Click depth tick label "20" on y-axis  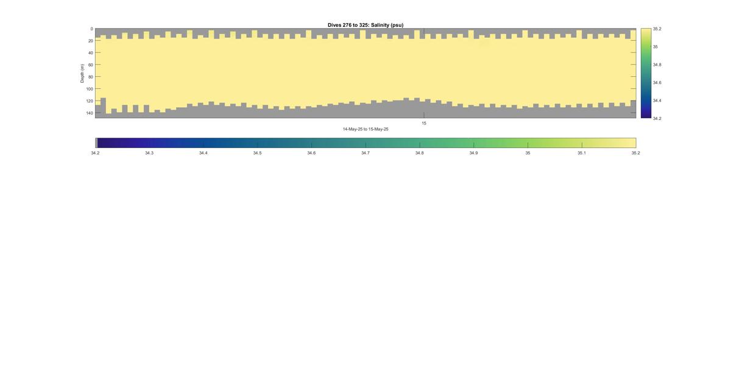pyautogui.click(x=91, y=41)
